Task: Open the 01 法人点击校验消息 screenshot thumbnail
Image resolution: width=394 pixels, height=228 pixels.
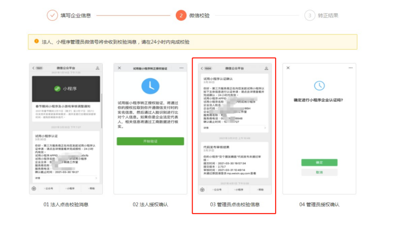Action: click(x=66, y=129)
